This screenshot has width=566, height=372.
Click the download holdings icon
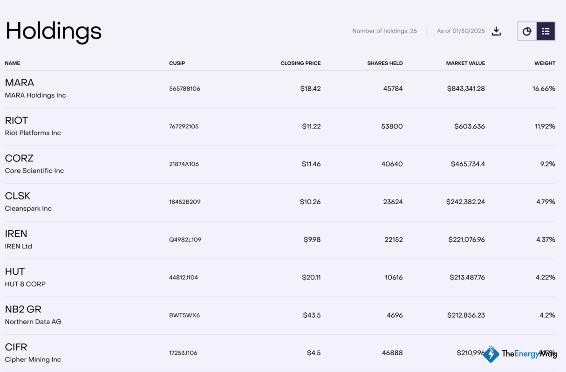point(496,31)
